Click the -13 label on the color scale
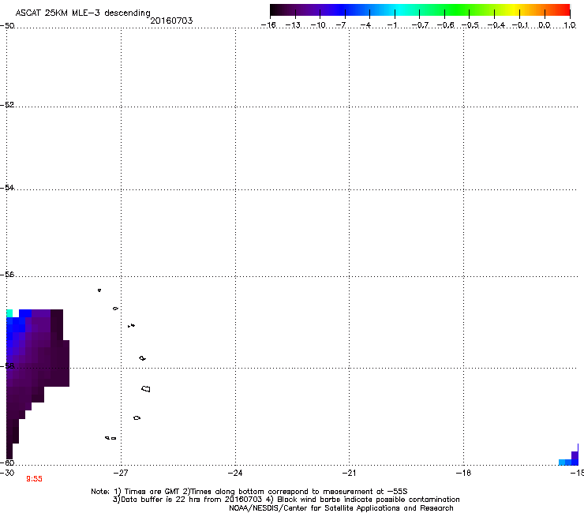Image resolution: width=584 pixels, height=513 pixels. click(293, 25)
